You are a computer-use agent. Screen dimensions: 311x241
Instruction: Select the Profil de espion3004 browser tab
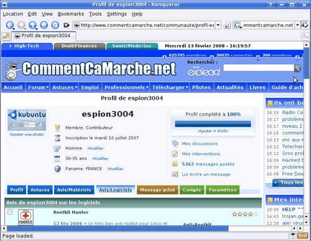(44, 35)
